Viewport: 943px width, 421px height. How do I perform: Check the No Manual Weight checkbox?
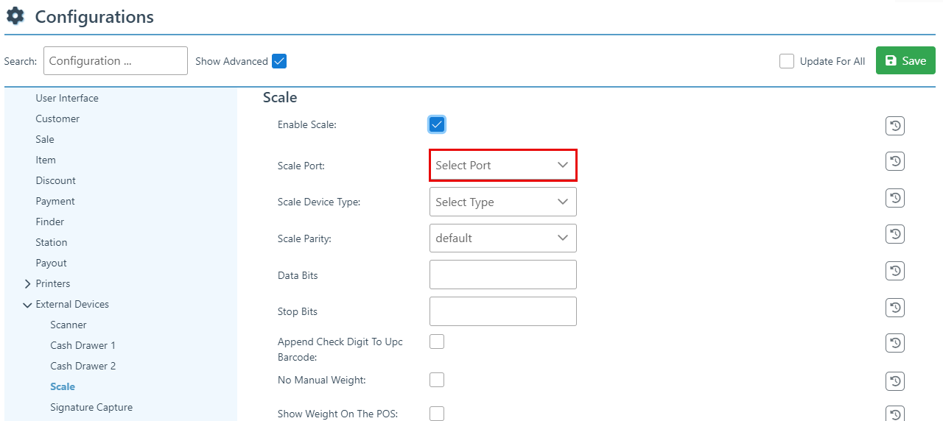(437, 380)
